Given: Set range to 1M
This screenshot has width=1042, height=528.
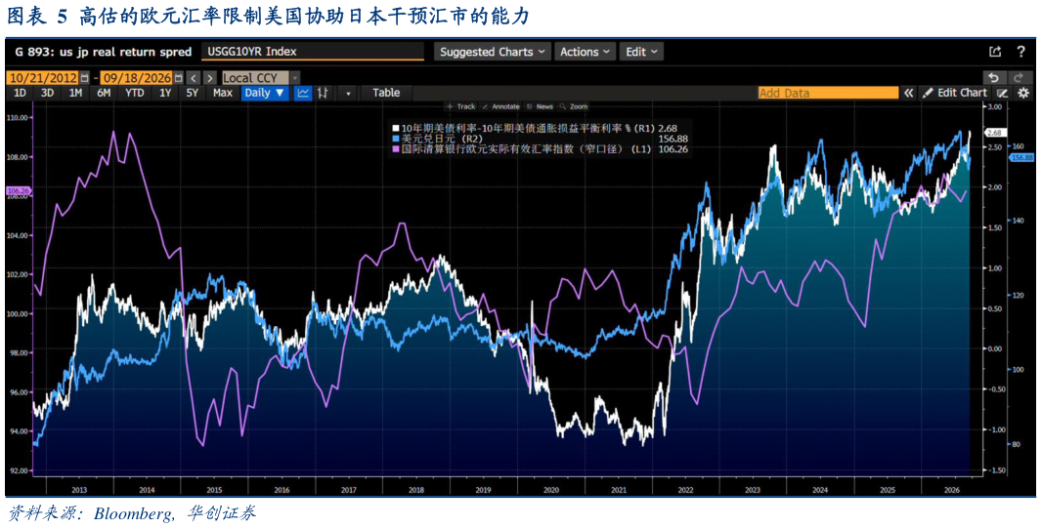Looking at the screenshot, I should click(x=75, y=93).
